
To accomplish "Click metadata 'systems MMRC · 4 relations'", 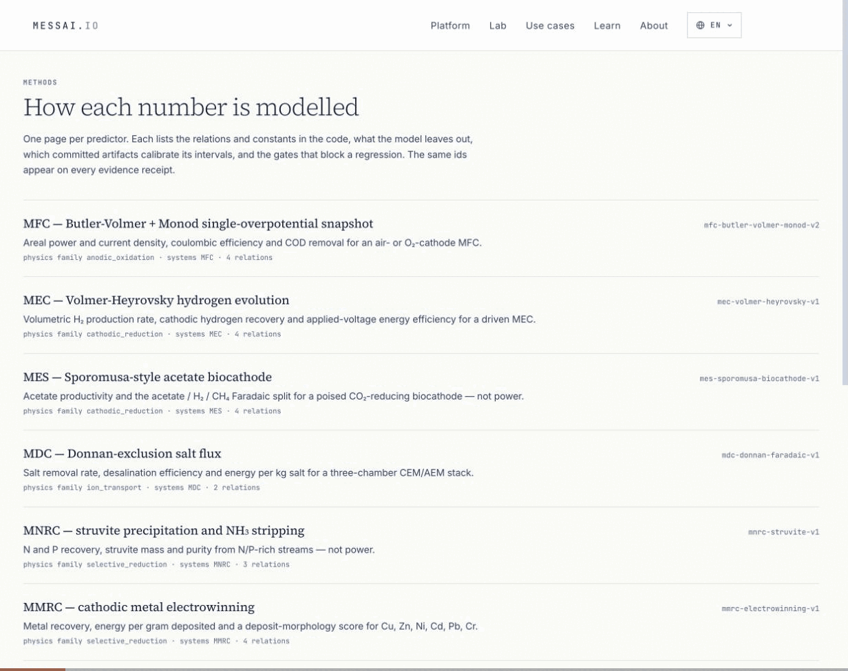I will [x=235, y=641].
